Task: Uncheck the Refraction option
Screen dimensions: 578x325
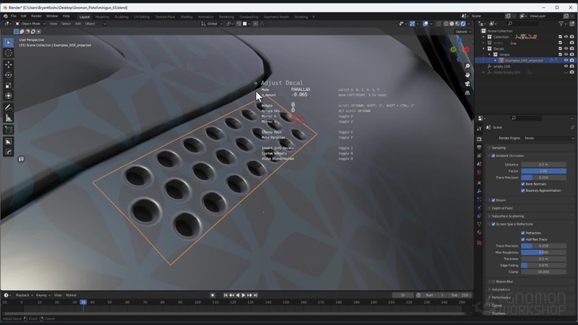Action: coord(523,233)
